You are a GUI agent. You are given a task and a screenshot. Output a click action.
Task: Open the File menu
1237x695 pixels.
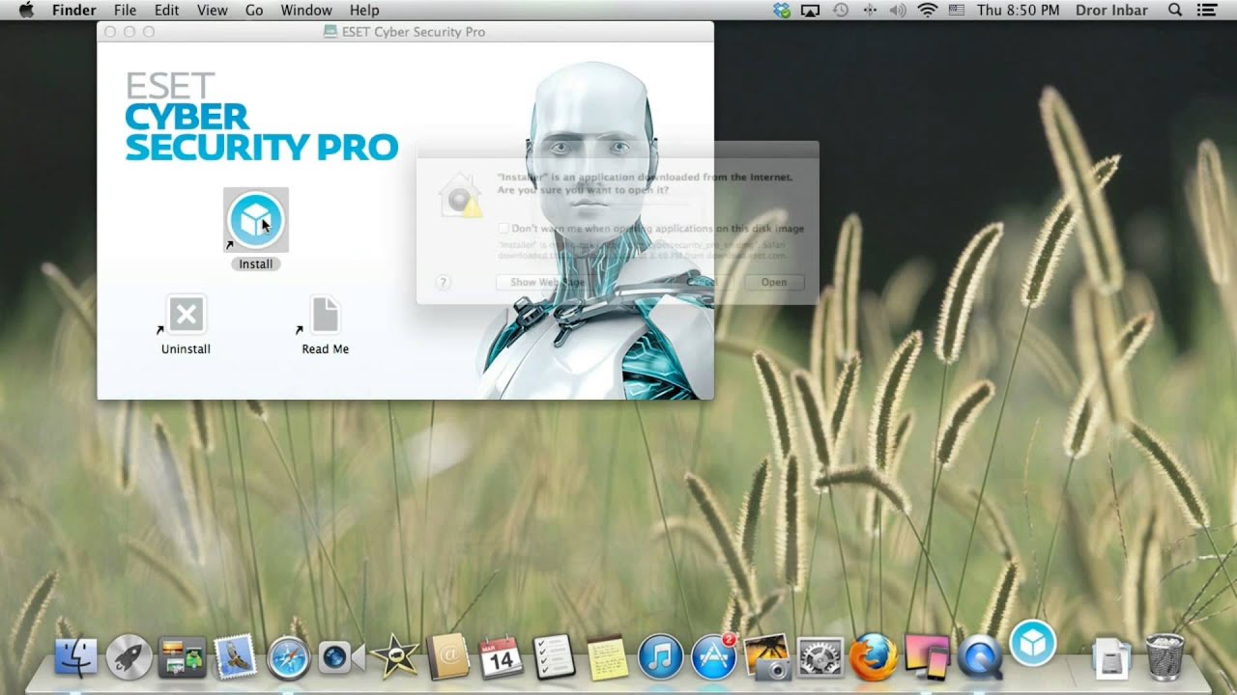[125, 11]
